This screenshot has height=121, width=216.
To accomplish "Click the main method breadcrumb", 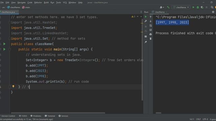I will [26, 7].
